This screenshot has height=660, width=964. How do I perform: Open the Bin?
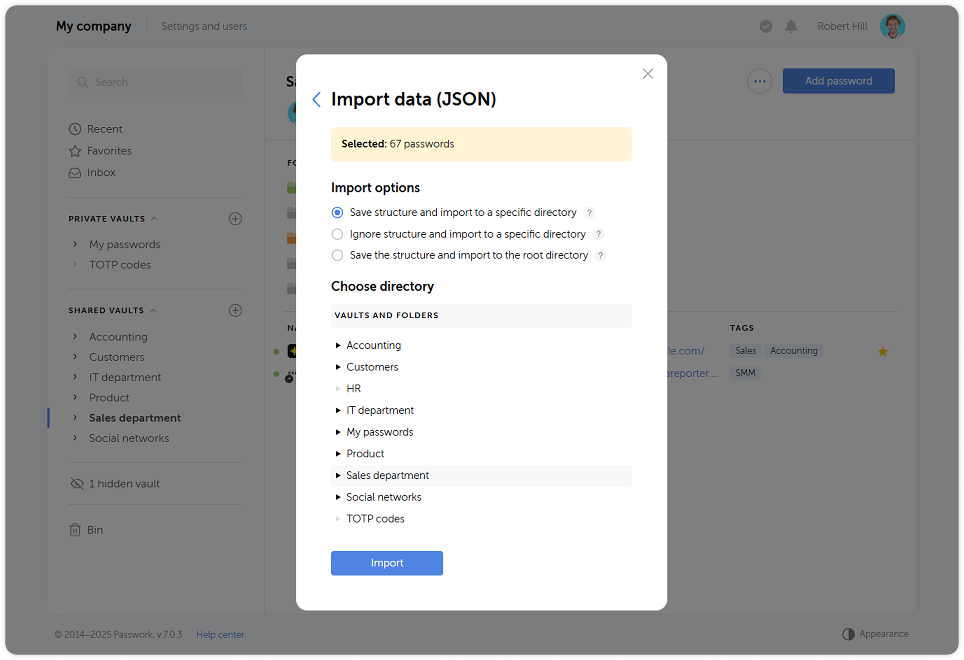pos(95,529)
